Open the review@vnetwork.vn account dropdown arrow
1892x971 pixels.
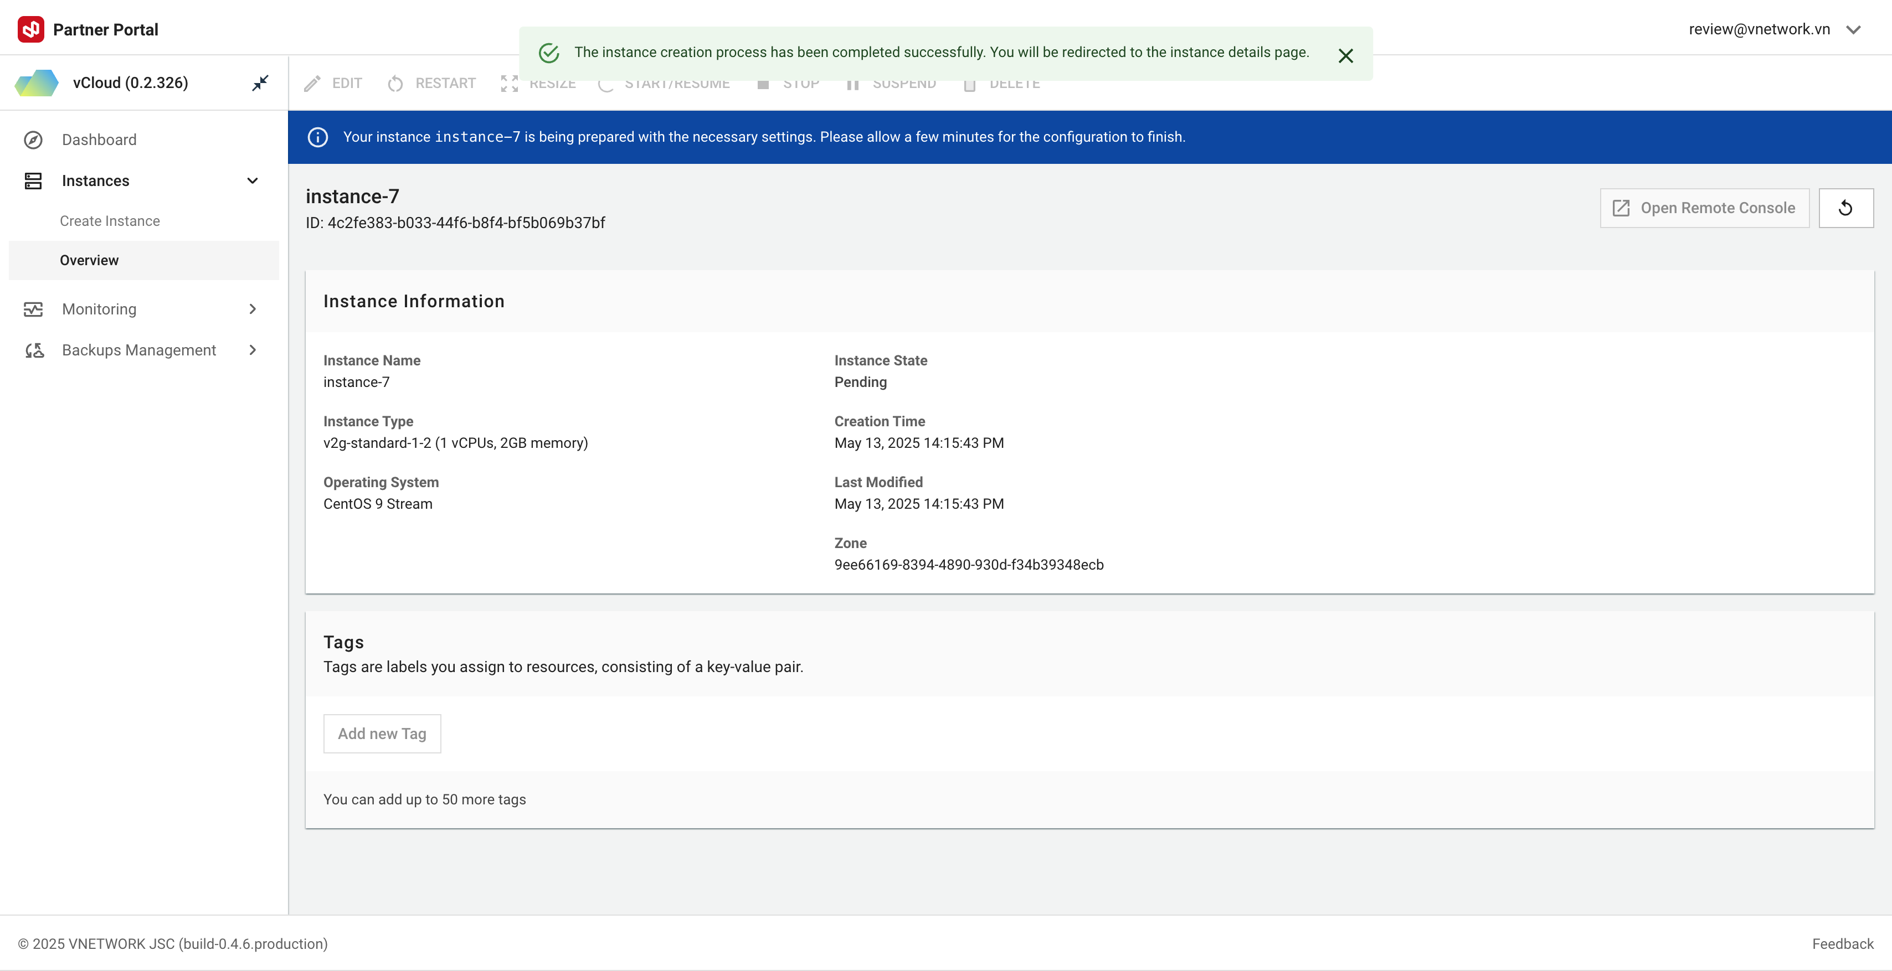click(x=1853, y=29)
